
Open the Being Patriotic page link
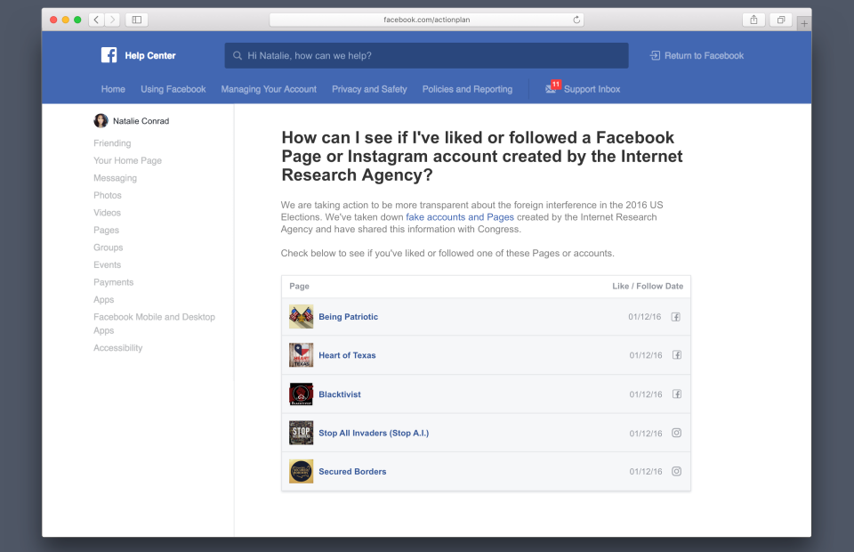[x=348, y=317]
